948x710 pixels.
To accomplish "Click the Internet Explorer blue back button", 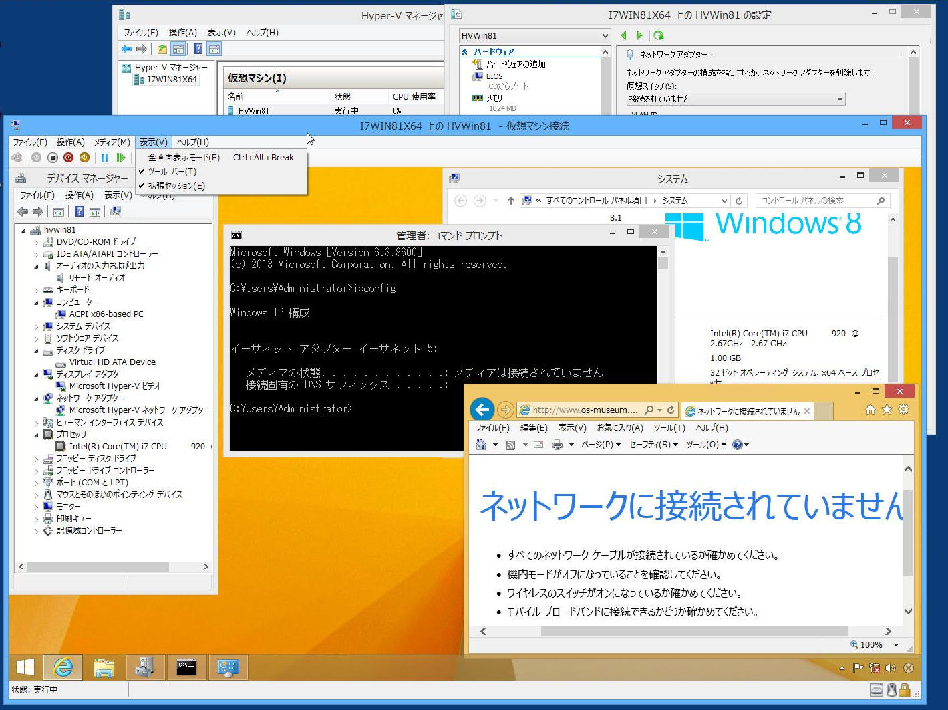I will [x=482, y=409].
